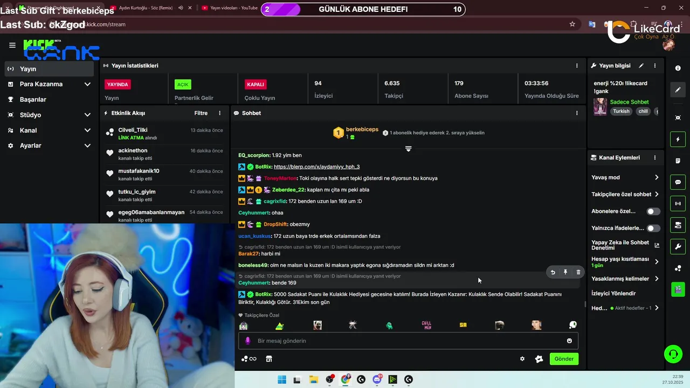Mute the Aydın Kurtoğlu browser tab audio
This screenshot has height=388, width=690.
[x=181, y=8]
